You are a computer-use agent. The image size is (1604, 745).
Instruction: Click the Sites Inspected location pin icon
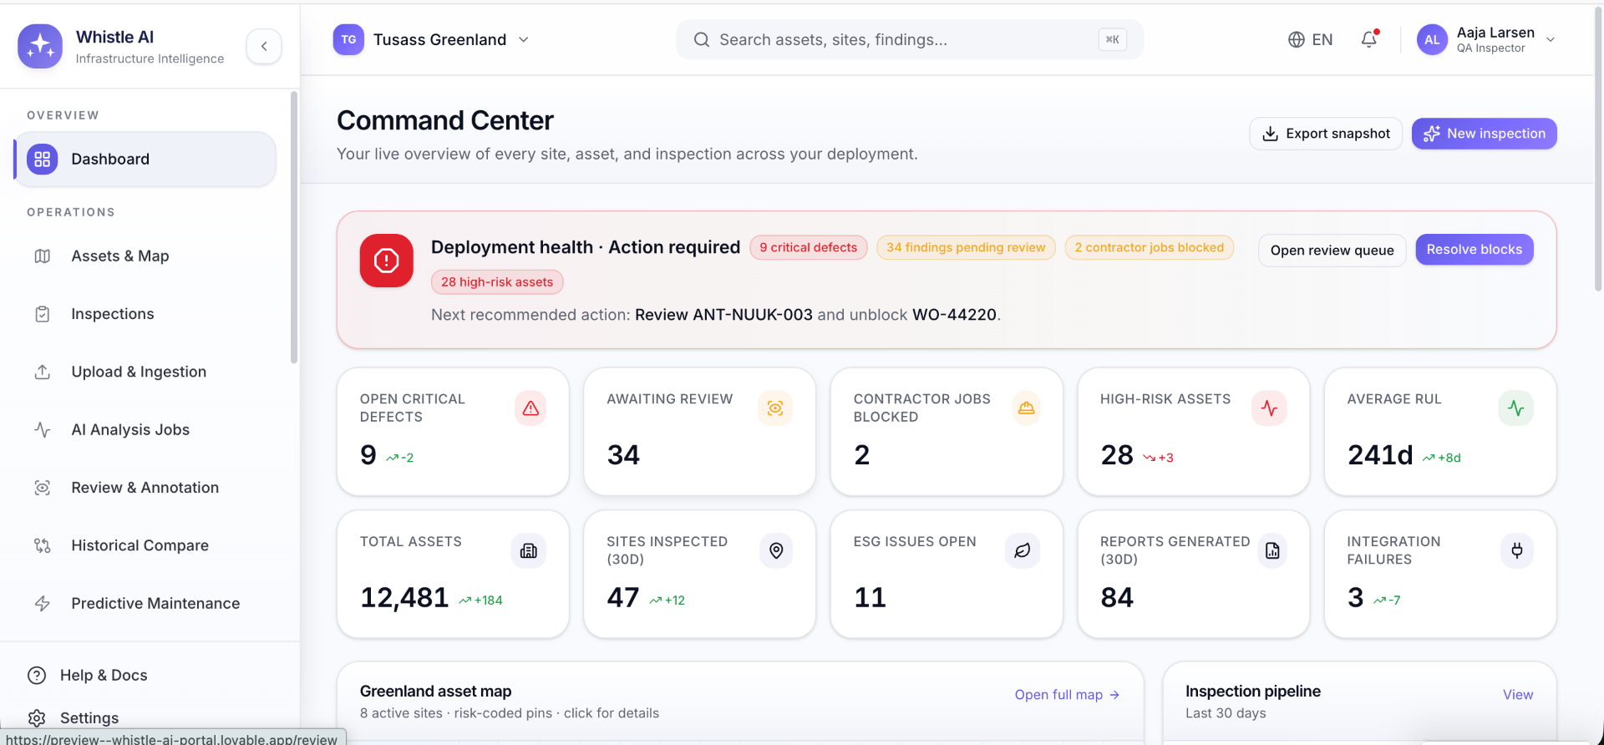click(x=776, y=550)
